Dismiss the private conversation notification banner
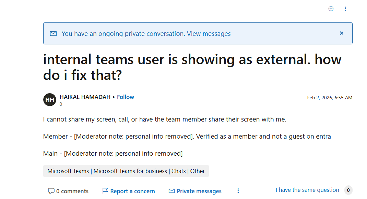The height and width of the screenshot is (199, 367). coord(342,33)
